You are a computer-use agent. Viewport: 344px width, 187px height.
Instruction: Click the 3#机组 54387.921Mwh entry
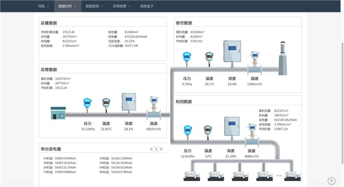coord(59,163)
